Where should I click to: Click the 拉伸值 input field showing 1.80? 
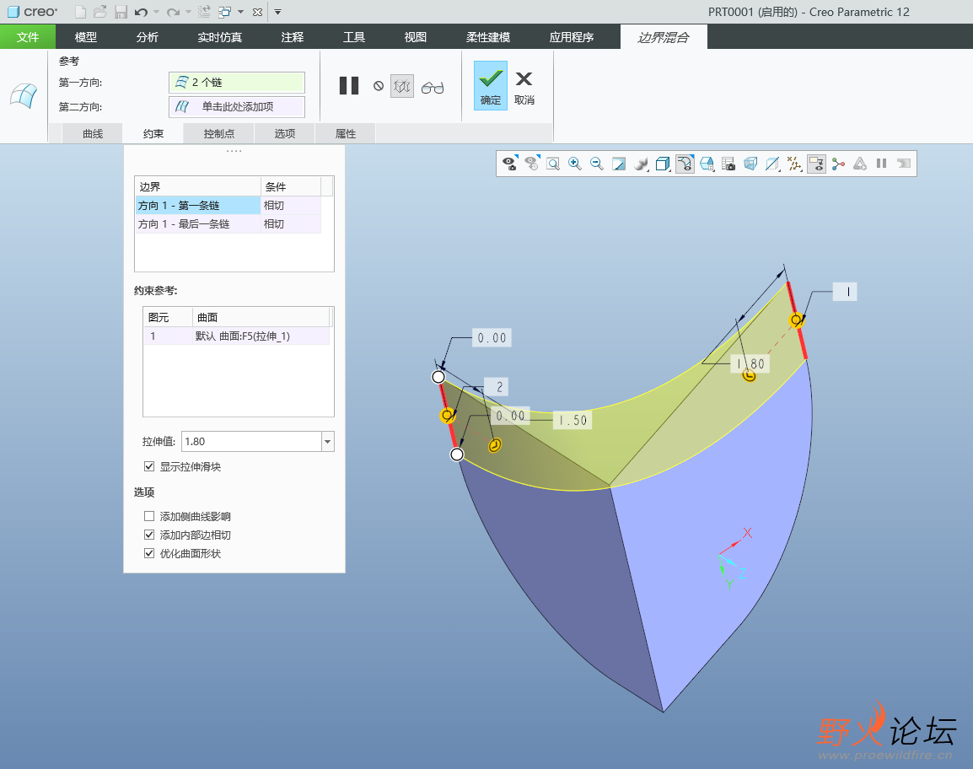click(251, 441)
